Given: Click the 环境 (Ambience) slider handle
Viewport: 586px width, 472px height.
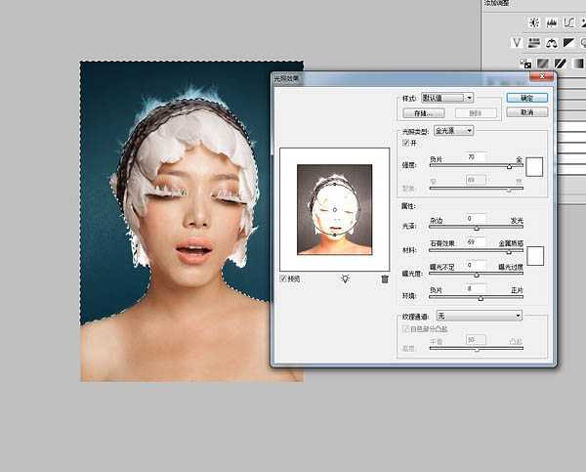Looking at the screenshot, I should [x=481, y=298].
